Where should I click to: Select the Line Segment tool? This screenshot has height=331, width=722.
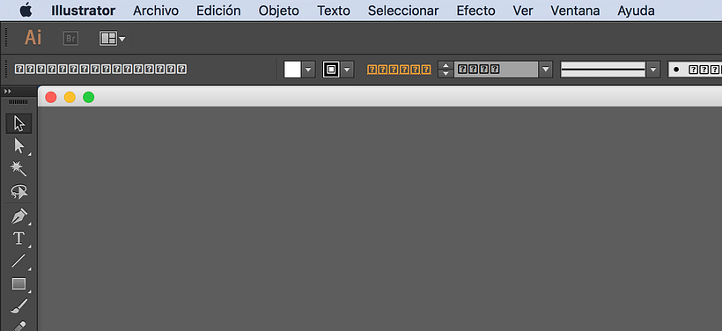(x=18, y=261)
